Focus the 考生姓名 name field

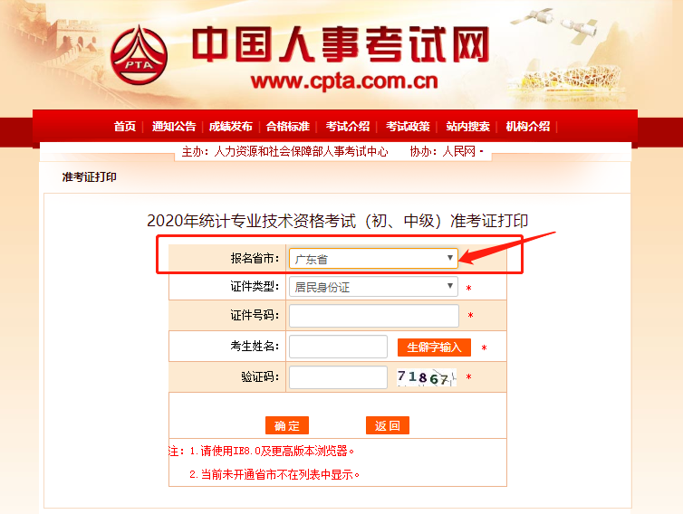click(338, 347)
